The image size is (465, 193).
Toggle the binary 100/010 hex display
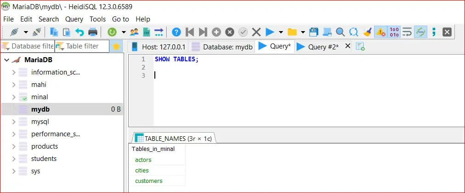(394, 32)
